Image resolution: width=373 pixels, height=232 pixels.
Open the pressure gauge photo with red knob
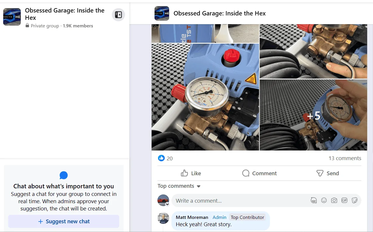(x=205, y=97)
